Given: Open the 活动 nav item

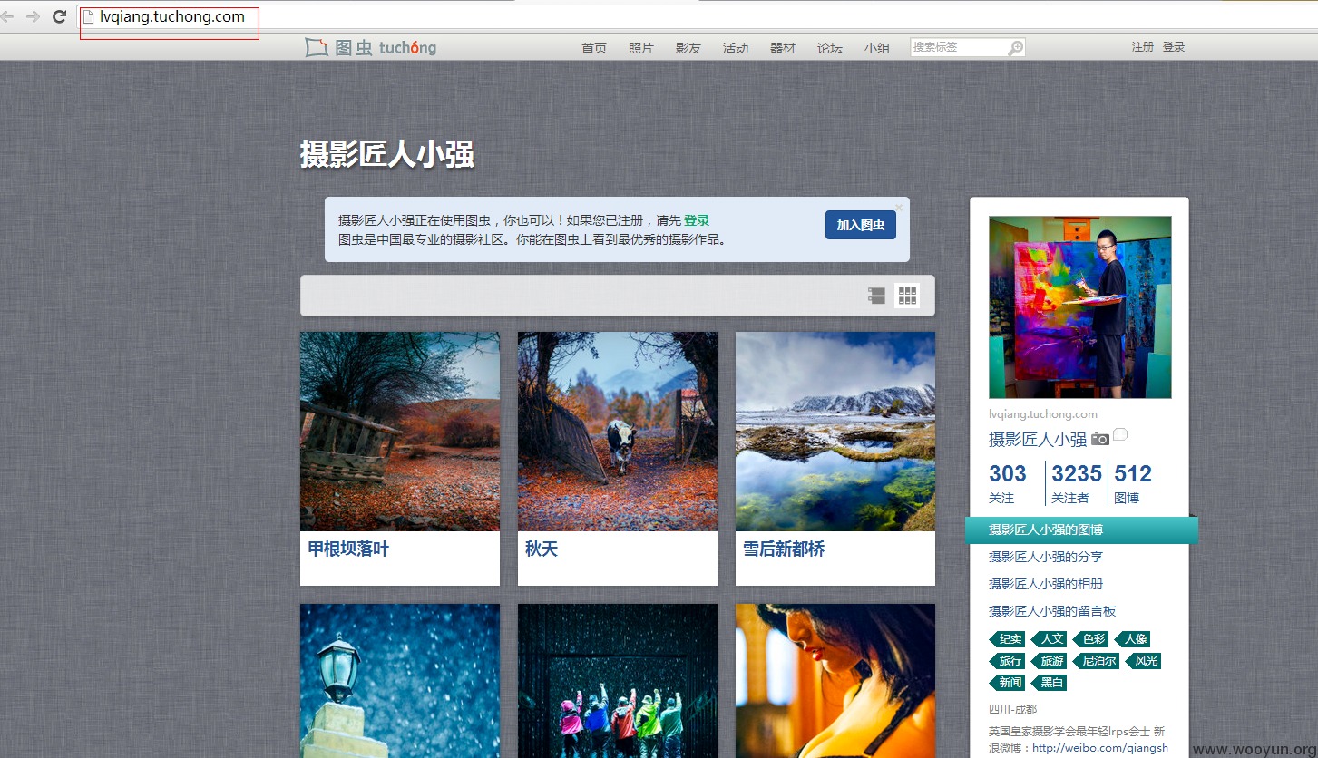Looking at the screenshot, I should click(736, 48).
